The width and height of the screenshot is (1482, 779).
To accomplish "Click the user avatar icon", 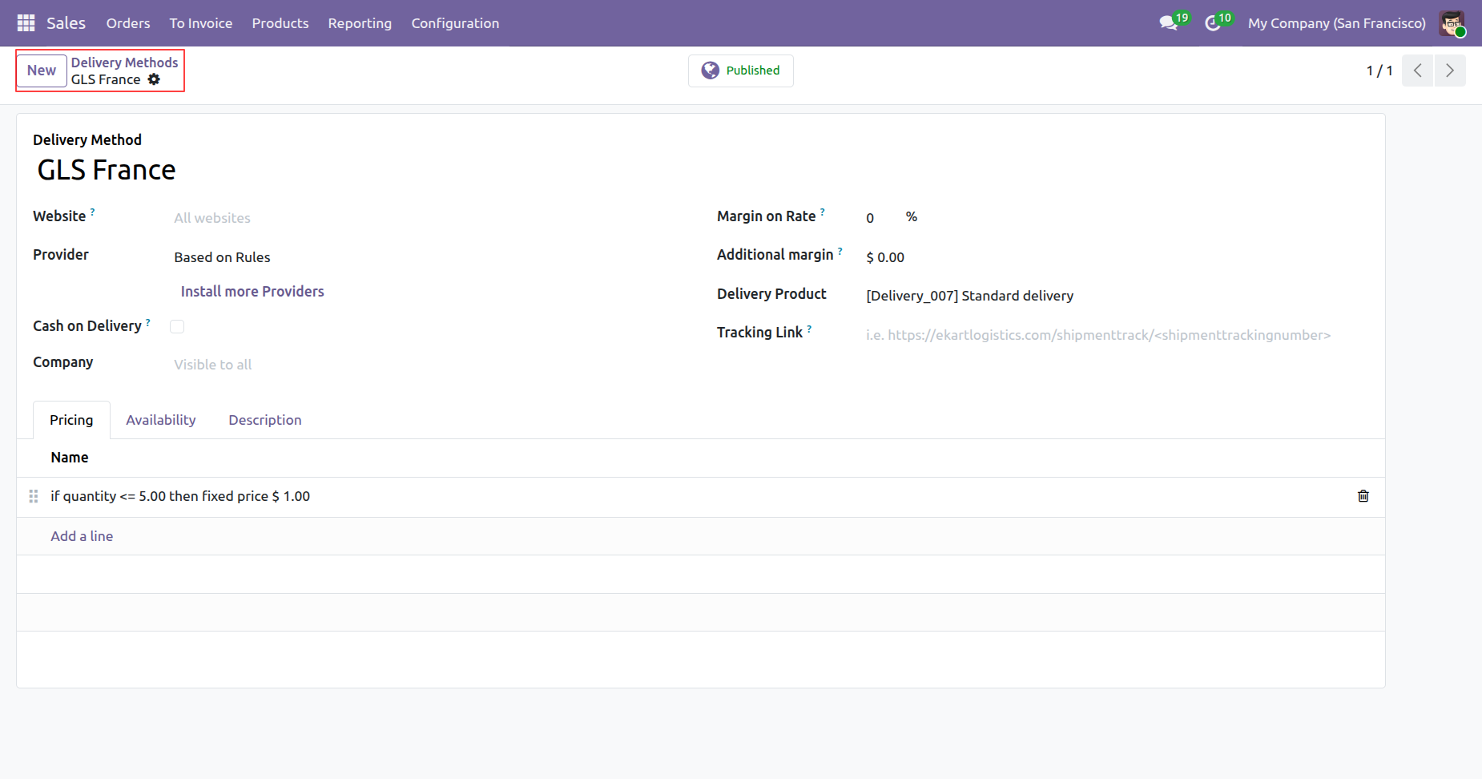I will point(1452,23).
